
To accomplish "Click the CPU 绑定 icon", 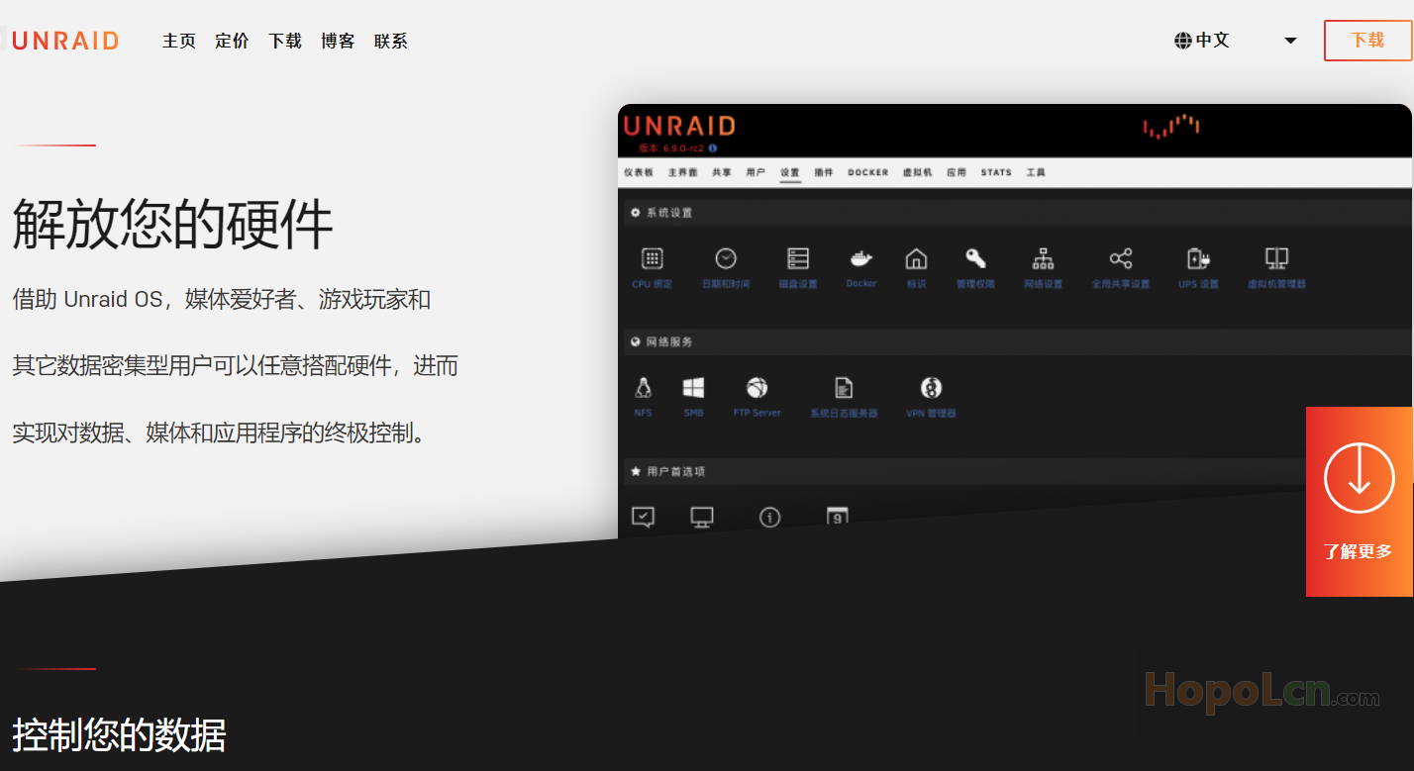I will coord(652,258).
